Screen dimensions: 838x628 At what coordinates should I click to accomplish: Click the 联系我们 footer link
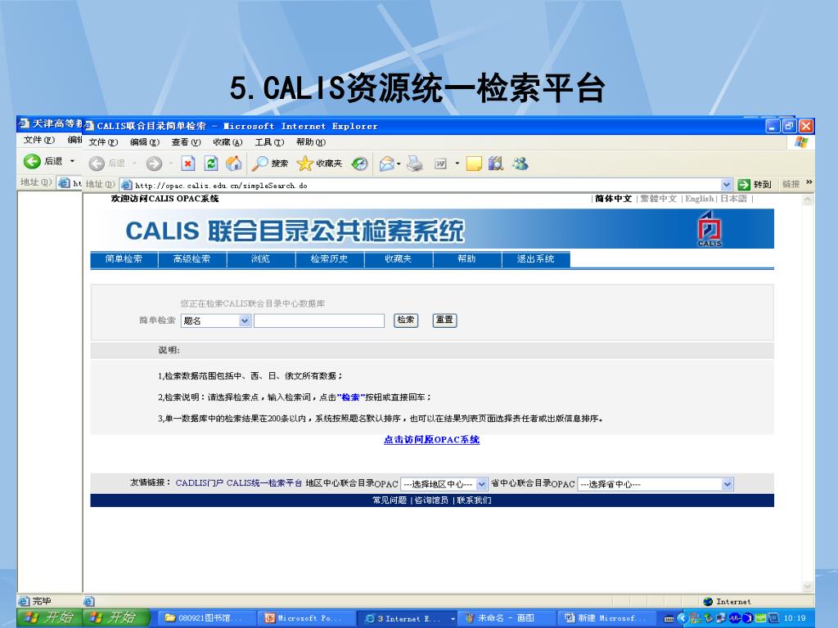tap(474, 500)
